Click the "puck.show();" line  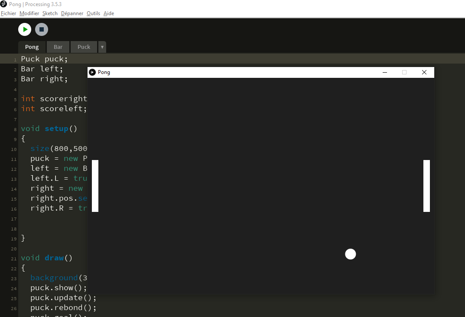click(x=59, y=288)
